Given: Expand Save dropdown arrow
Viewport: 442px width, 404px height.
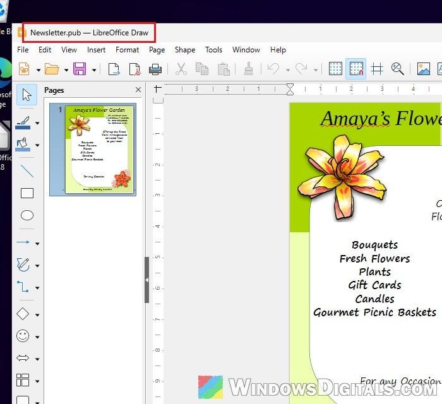Looking at the screenshot, I should tap(94, 70).
